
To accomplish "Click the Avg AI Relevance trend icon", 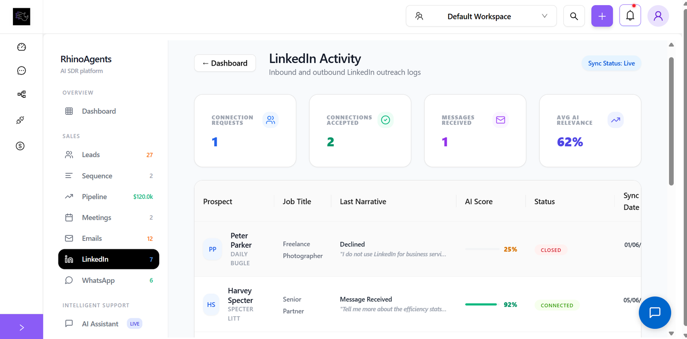I will tap(616, 120).
